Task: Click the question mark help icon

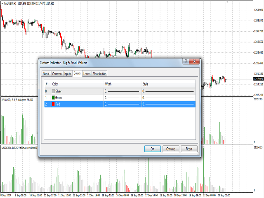Action: [x=186, y=62]
